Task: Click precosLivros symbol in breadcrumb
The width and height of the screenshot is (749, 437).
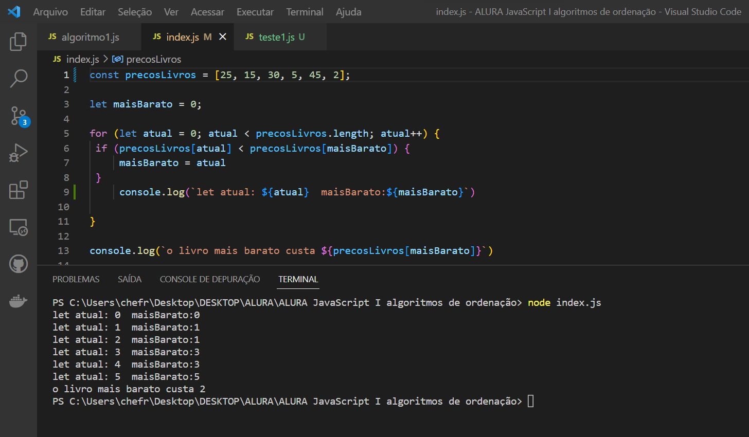Action: (154, 59)
